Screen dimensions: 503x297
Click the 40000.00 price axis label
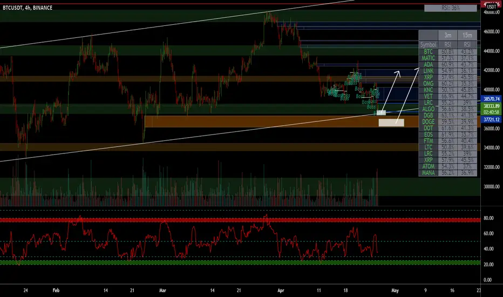pyautogui.click(x=492, y=90)
